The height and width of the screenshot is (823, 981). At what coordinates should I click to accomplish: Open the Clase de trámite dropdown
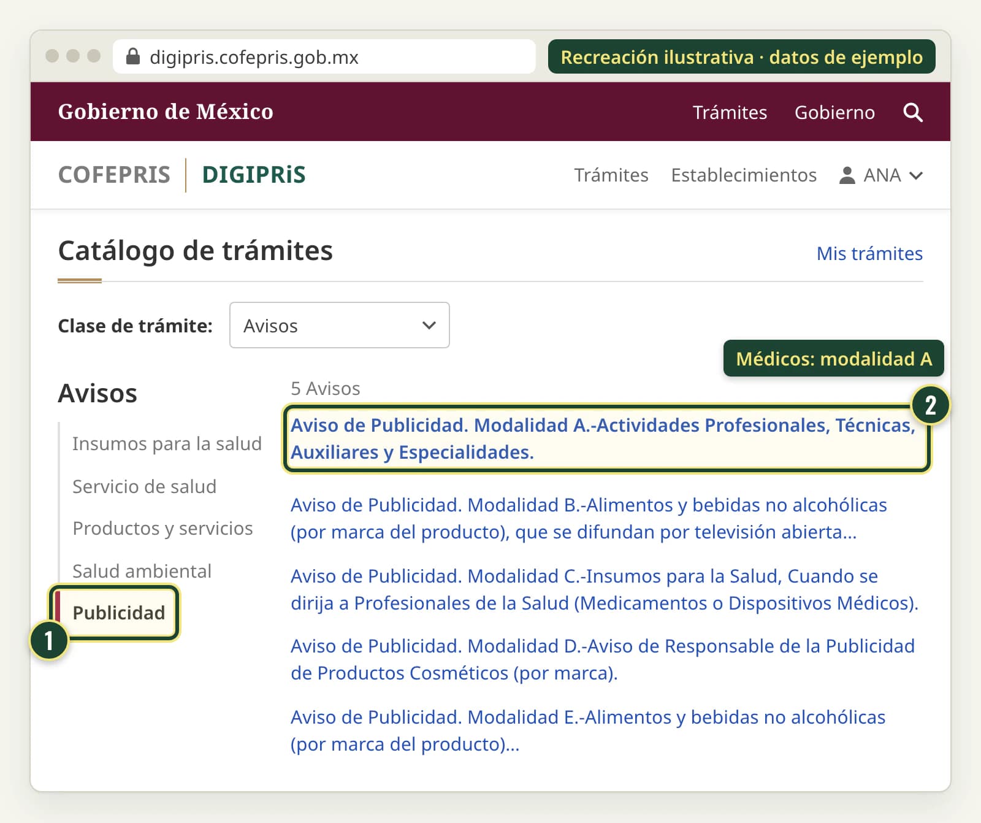pyautogui.click(x=339, y=325)
